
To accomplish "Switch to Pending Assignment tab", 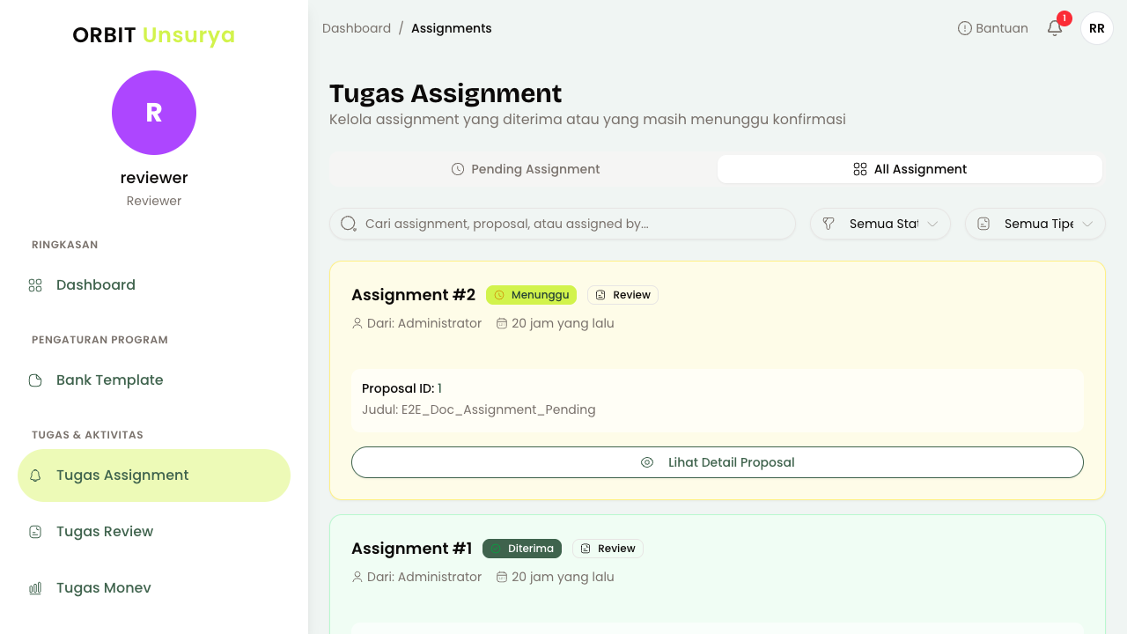I will pos(525,169).
